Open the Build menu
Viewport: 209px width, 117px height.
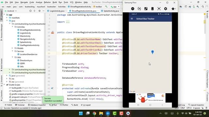[x=55, y=2]
